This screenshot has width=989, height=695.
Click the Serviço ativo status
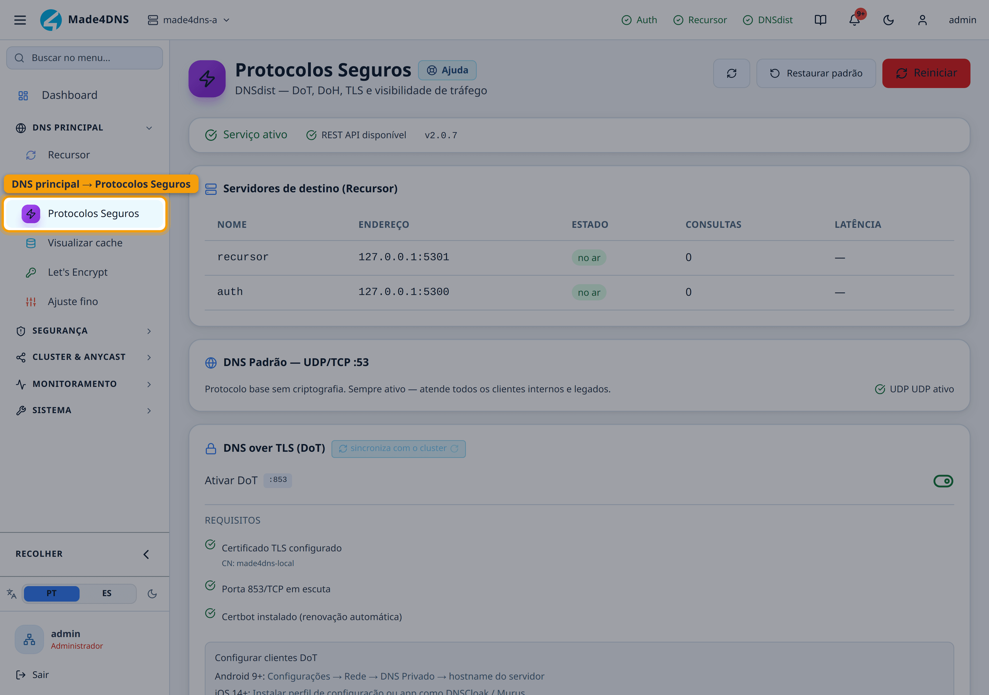coord(246,135)
